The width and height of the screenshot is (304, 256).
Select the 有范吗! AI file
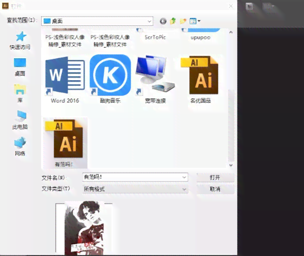65,143
